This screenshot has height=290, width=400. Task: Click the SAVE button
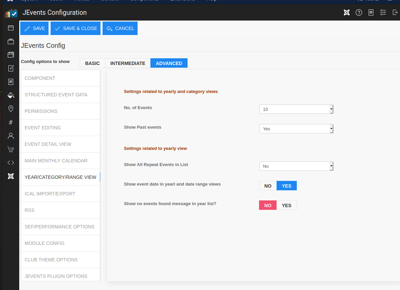pyautogui.click(x=34, y=28)
